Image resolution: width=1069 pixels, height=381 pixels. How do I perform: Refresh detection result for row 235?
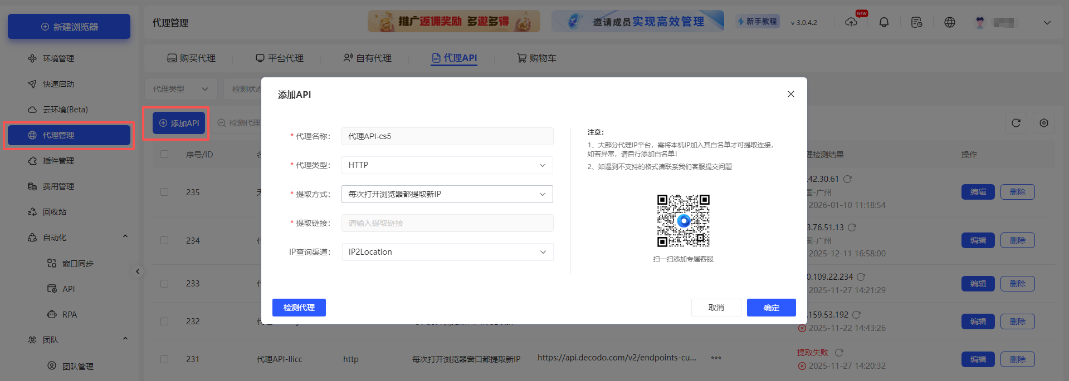click(848, 179)
